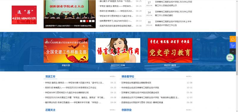The image size is (238, 112).
Task: Click the 语言文字工作网 caption link
Action: coord(118,65)
